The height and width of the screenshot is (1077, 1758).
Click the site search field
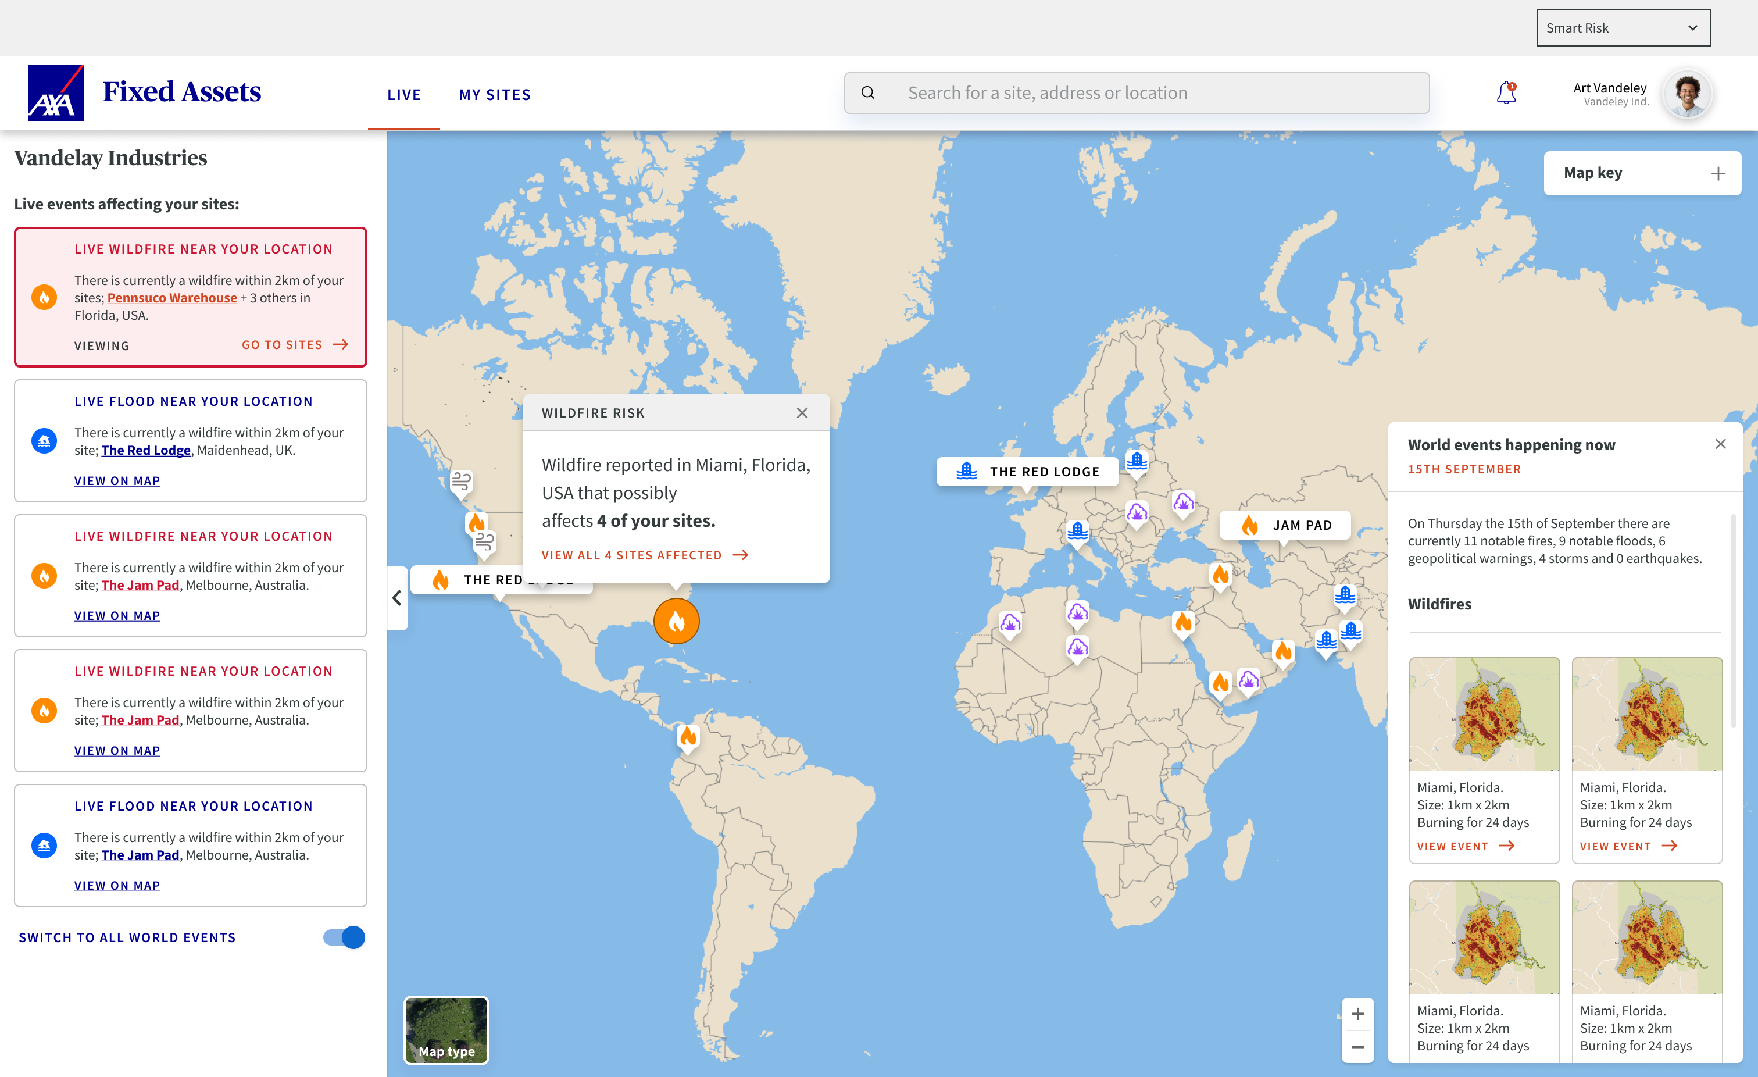click(x=1137, y=93)
